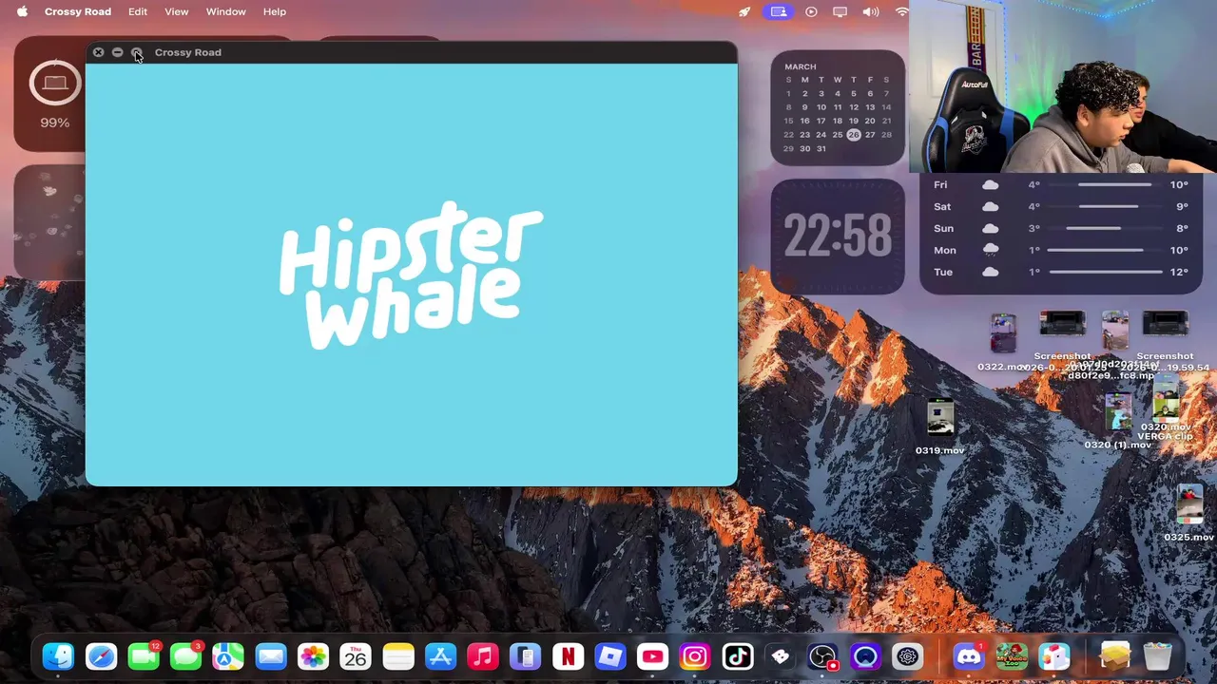Viewport: 1217px width, 684px height.
Task: Click the rocket icon in the menu bar
Action: pyautogui.click(x=744, y=11)
